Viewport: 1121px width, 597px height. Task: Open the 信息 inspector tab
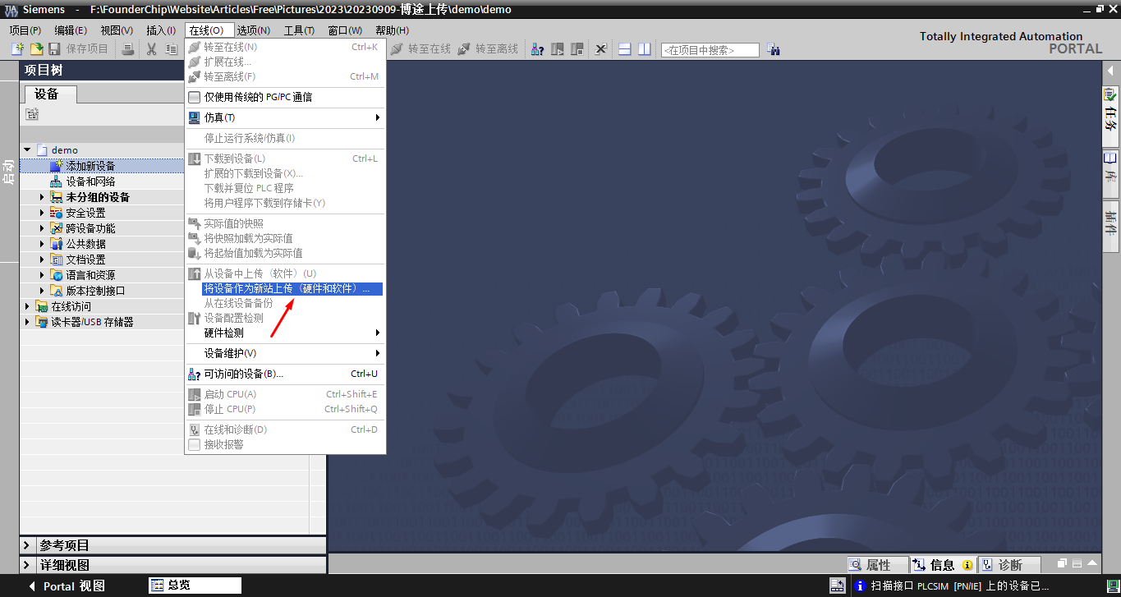tap(942, 565)
